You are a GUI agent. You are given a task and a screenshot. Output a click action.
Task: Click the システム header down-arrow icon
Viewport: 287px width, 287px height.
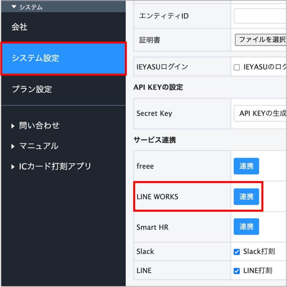pos(14,7)
